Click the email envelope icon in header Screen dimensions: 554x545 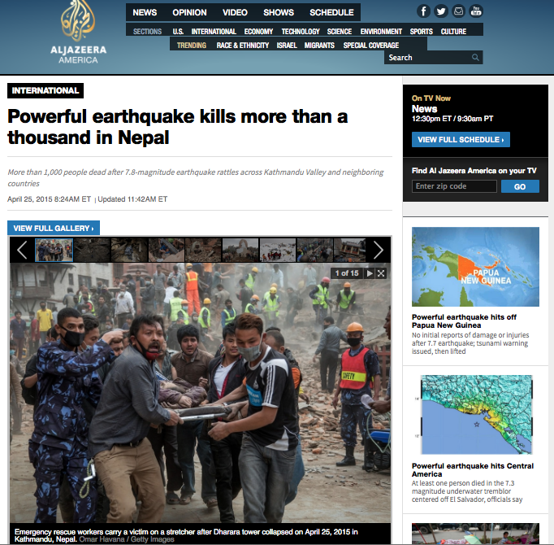[458, 11]
